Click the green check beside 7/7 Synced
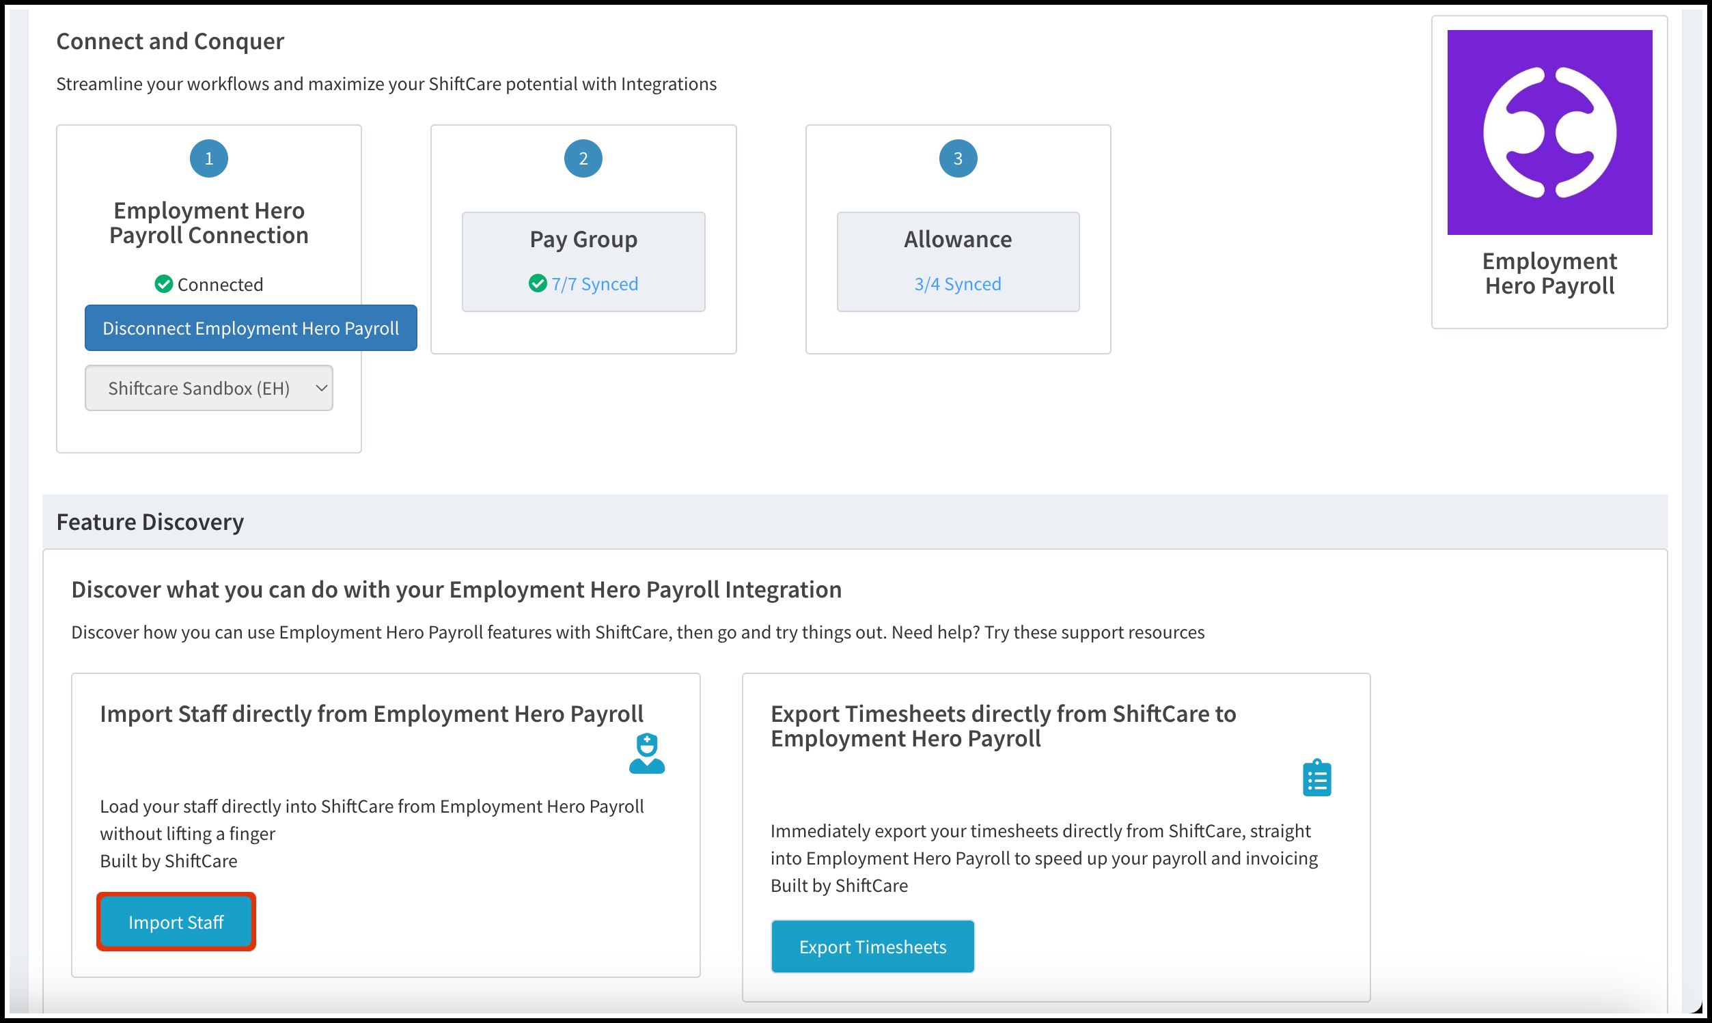1712x1023 pixels. [x=538, y=283]
